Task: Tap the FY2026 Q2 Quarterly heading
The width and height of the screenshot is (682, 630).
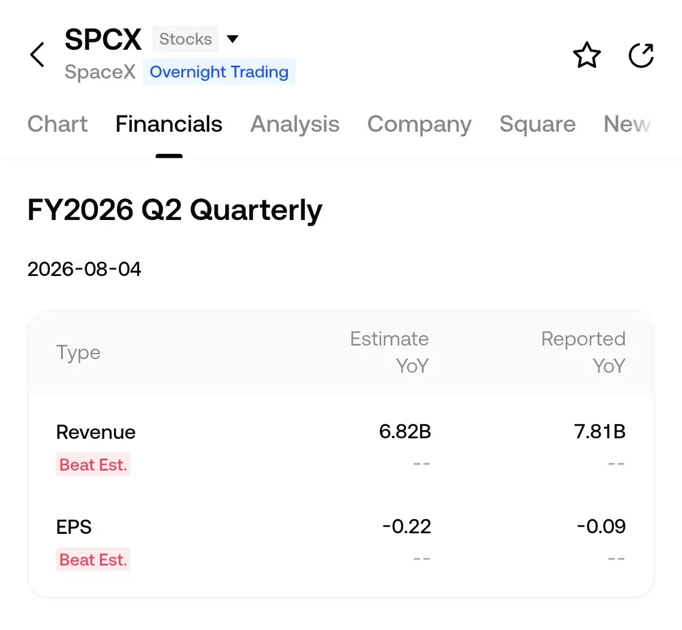Action: point(175,210)
